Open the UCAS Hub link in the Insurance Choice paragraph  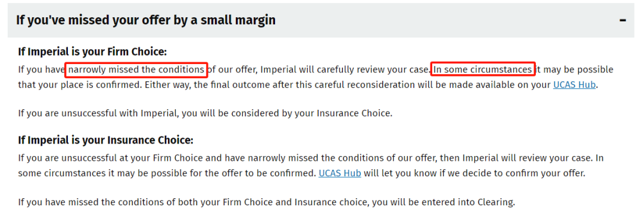click(339, 173)
